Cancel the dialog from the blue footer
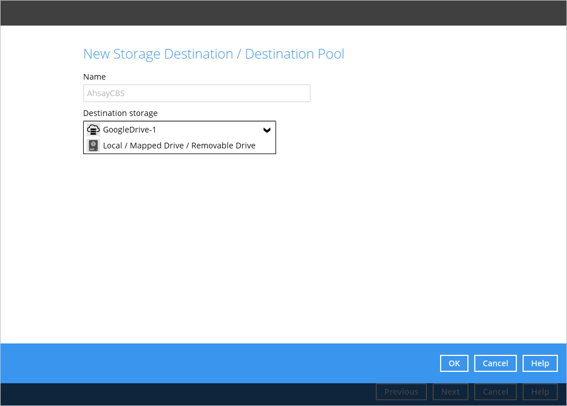This screenshot has height=406, width=567. click(x=495, y=363)
